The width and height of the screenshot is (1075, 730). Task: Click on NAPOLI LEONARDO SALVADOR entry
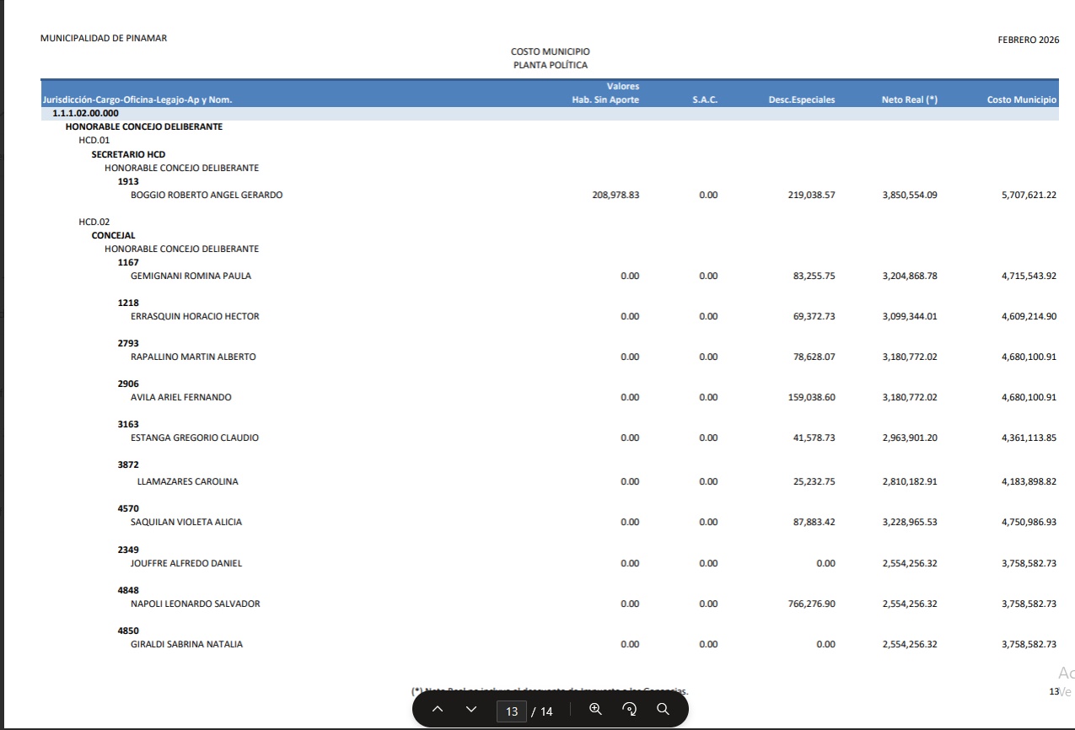tap(195, 604)
